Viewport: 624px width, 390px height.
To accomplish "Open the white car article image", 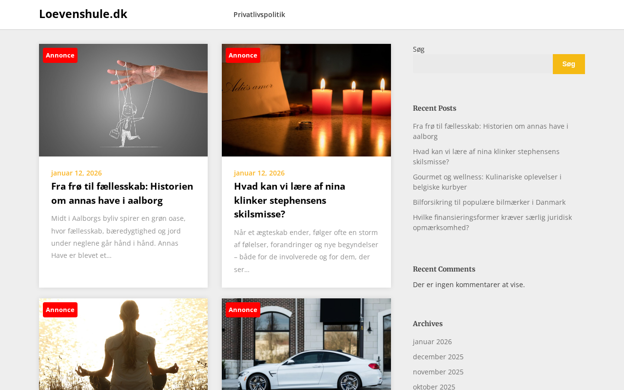I will tap(306, 344).
